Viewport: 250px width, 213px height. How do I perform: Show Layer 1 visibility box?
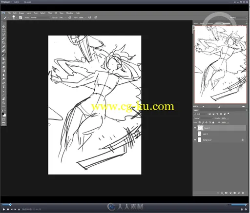[x=195, y=134]
